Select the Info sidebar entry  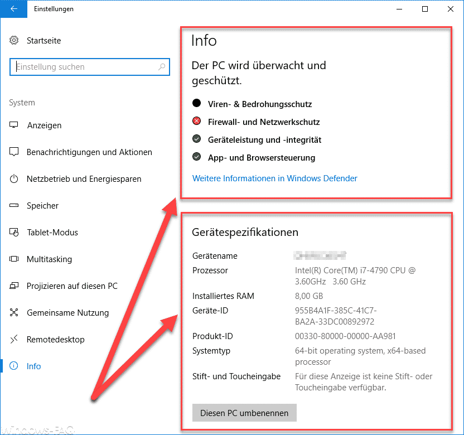click(x=33, y=366)
